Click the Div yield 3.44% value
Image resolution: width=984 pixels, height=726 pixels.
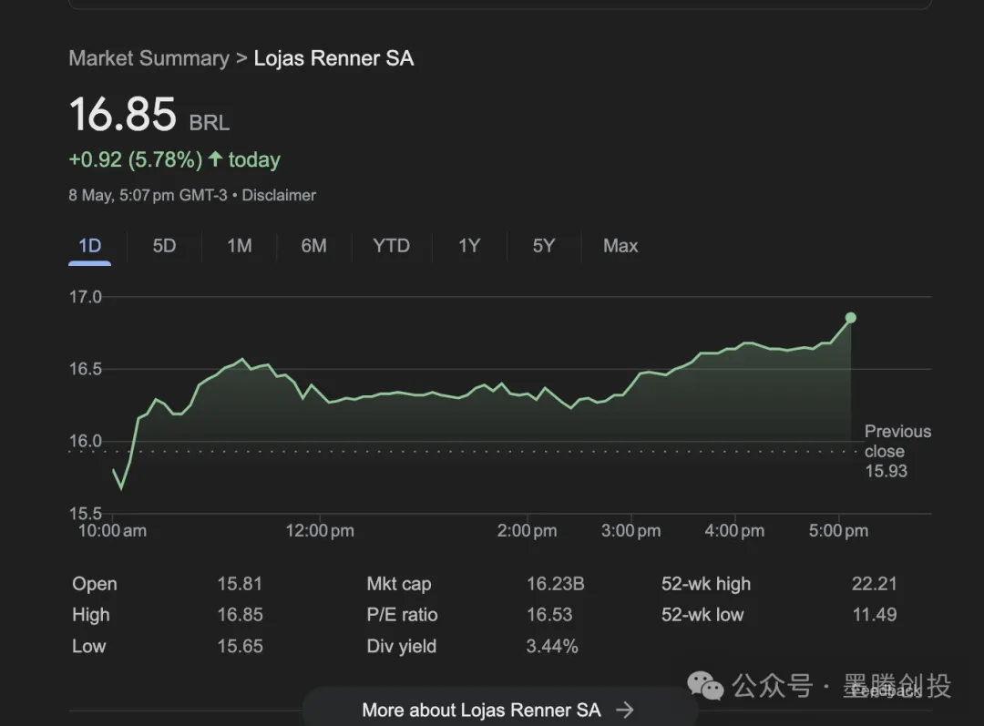552,646
